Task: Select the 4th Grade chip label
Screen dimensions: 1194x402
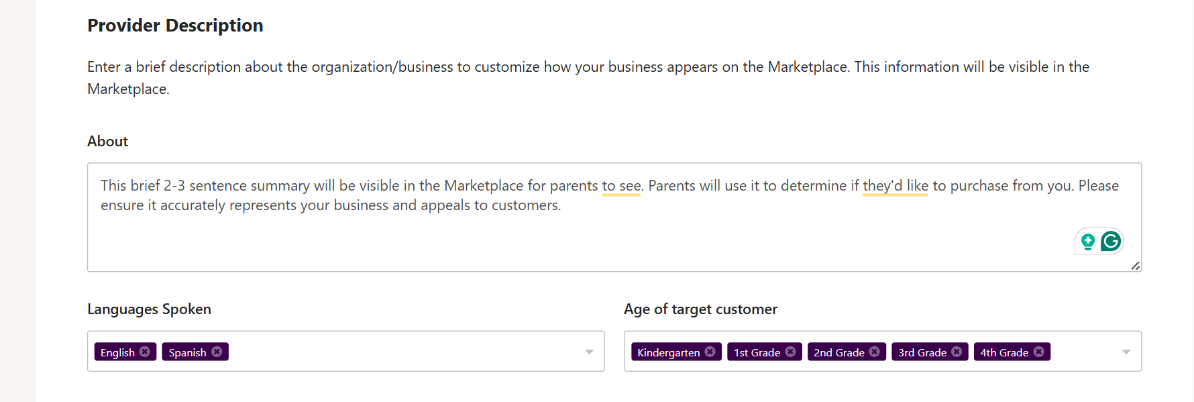Action: click(x=1004, y=352)
